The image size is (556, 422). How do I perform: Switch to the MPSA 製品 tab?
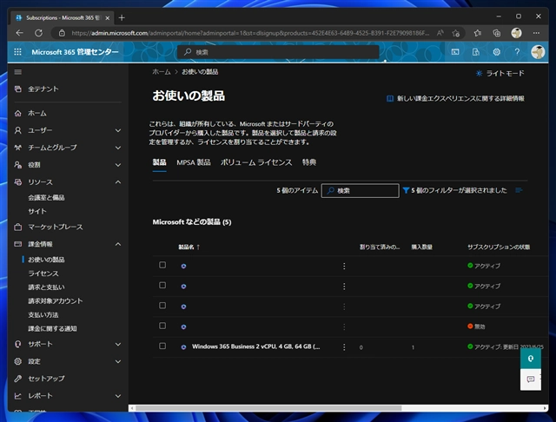pos(194,162)
